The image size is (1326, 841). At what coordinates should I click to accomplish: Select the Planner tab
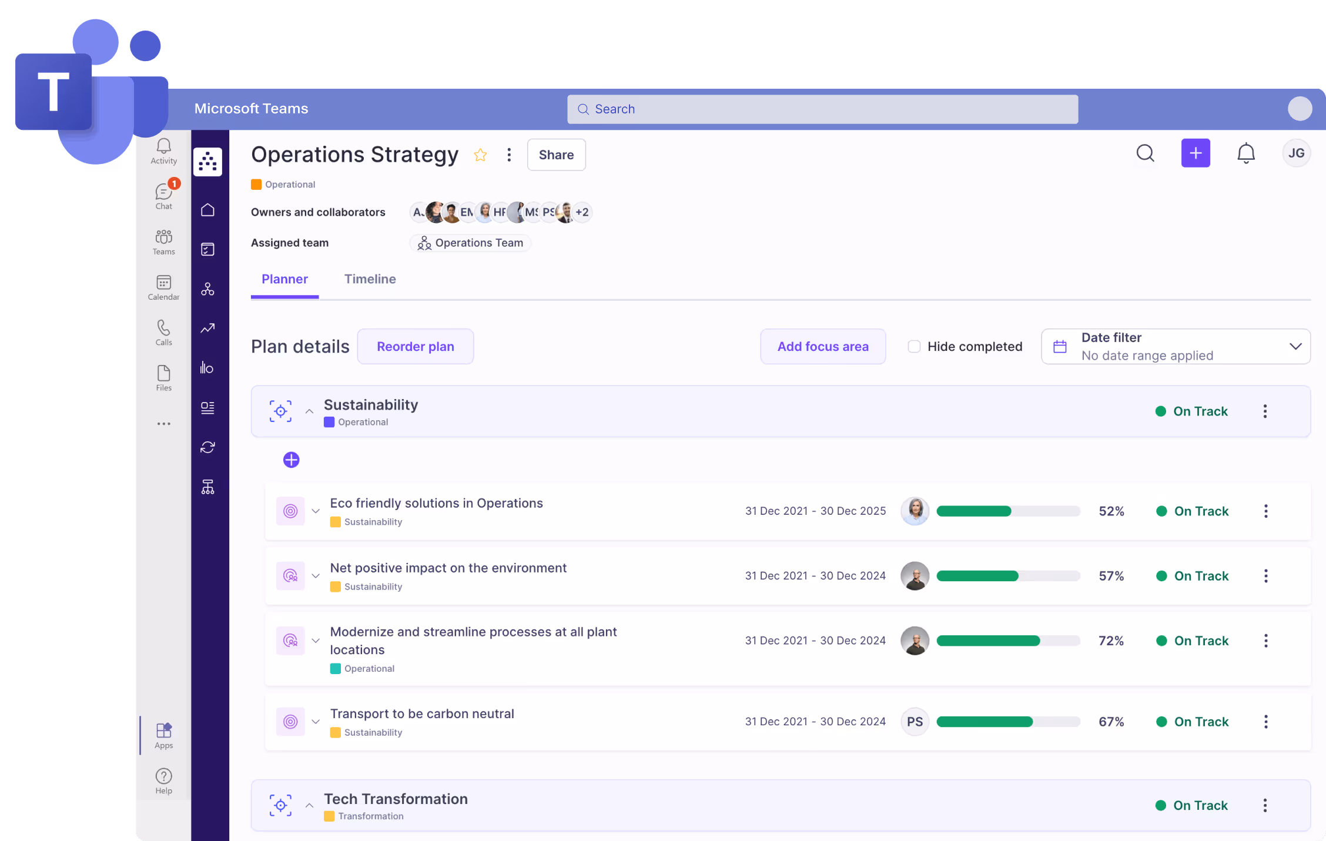(284, 279)
